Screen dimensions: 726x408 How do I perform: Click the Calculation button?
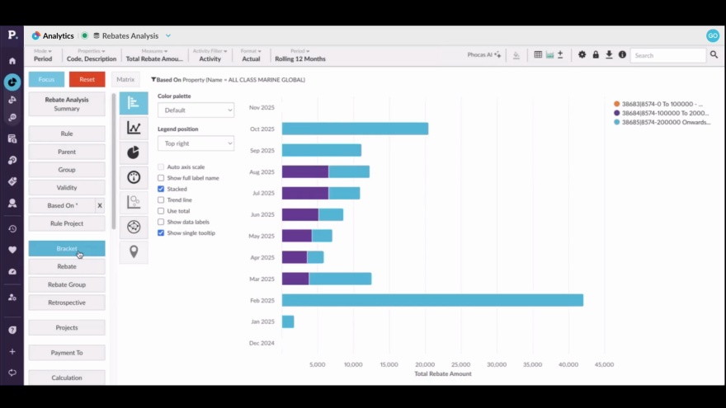67,378
